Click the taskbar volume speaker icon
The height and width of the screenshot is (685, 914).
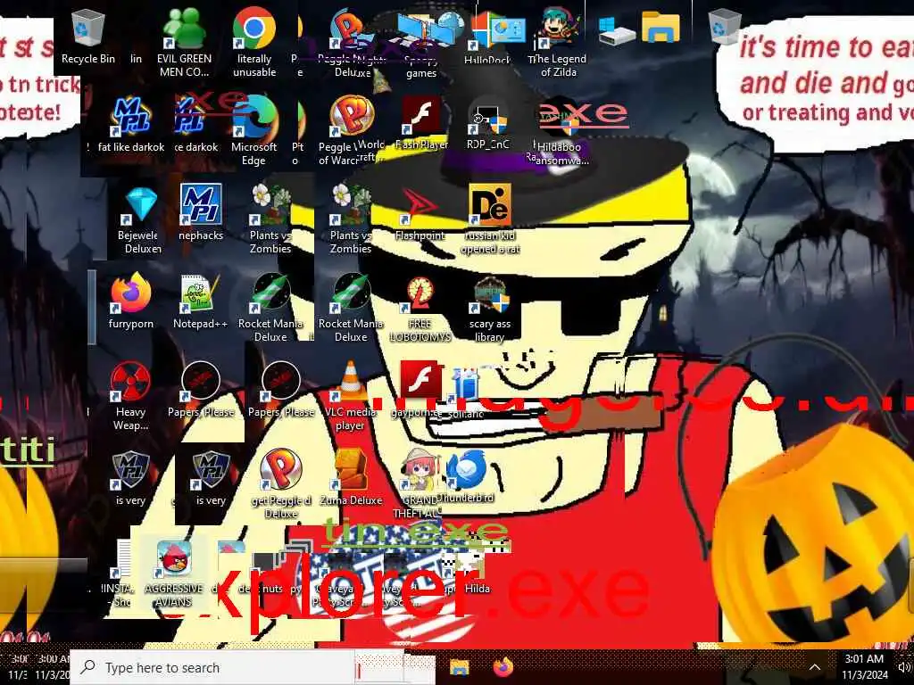point(905,668)
